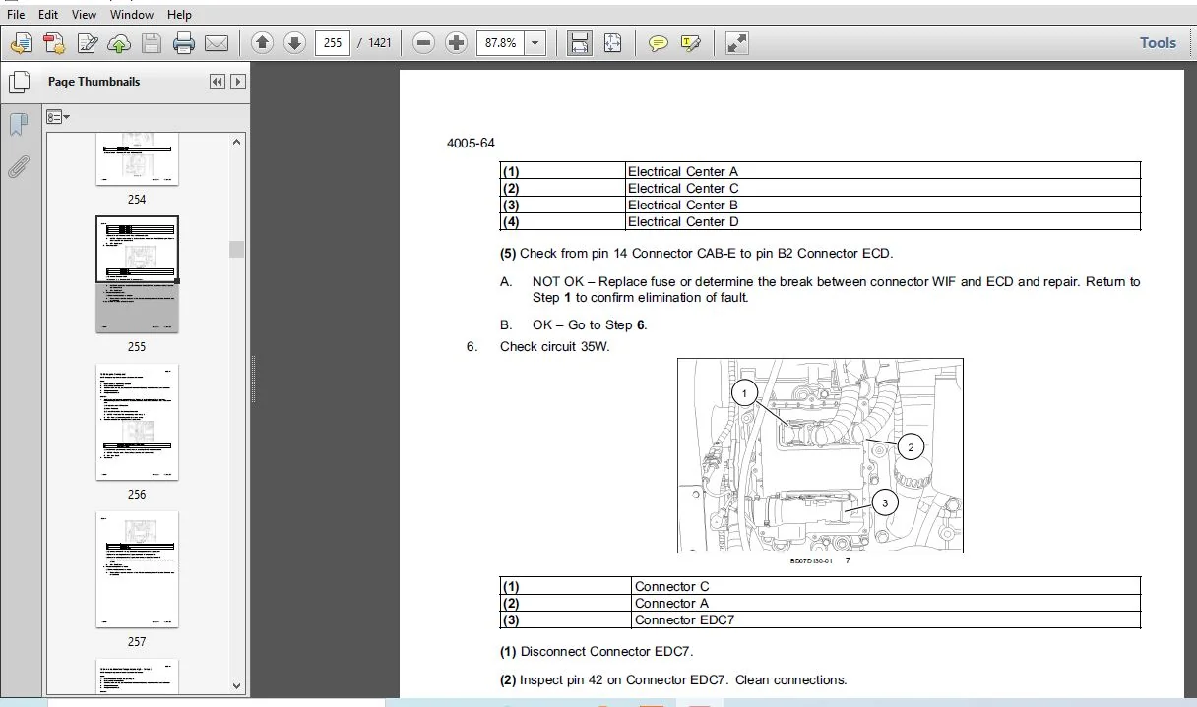Click the page number field showing 255

tap(333, 43)
